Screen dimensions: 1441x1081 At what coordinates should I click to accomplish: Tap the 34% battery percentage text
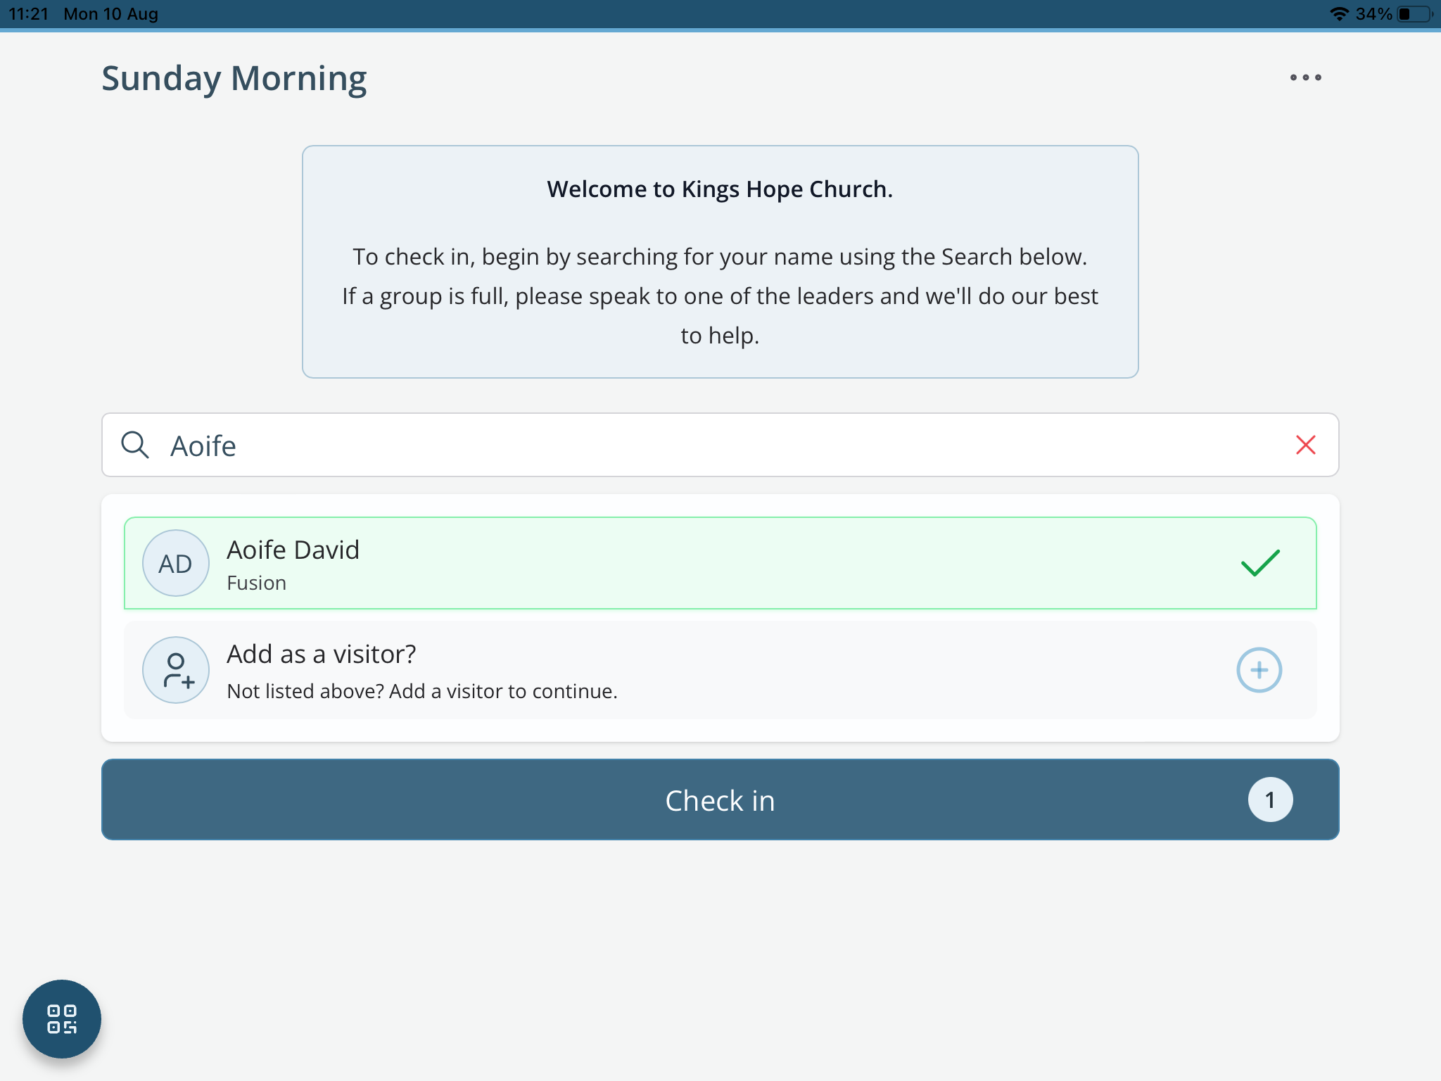click(1373, 14)
